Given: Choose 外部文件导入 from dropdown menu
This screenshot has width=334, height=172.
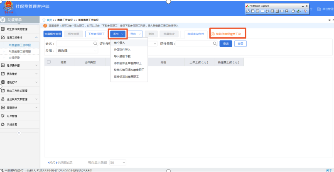Looking at the screenshot, I should coord(123,50).
